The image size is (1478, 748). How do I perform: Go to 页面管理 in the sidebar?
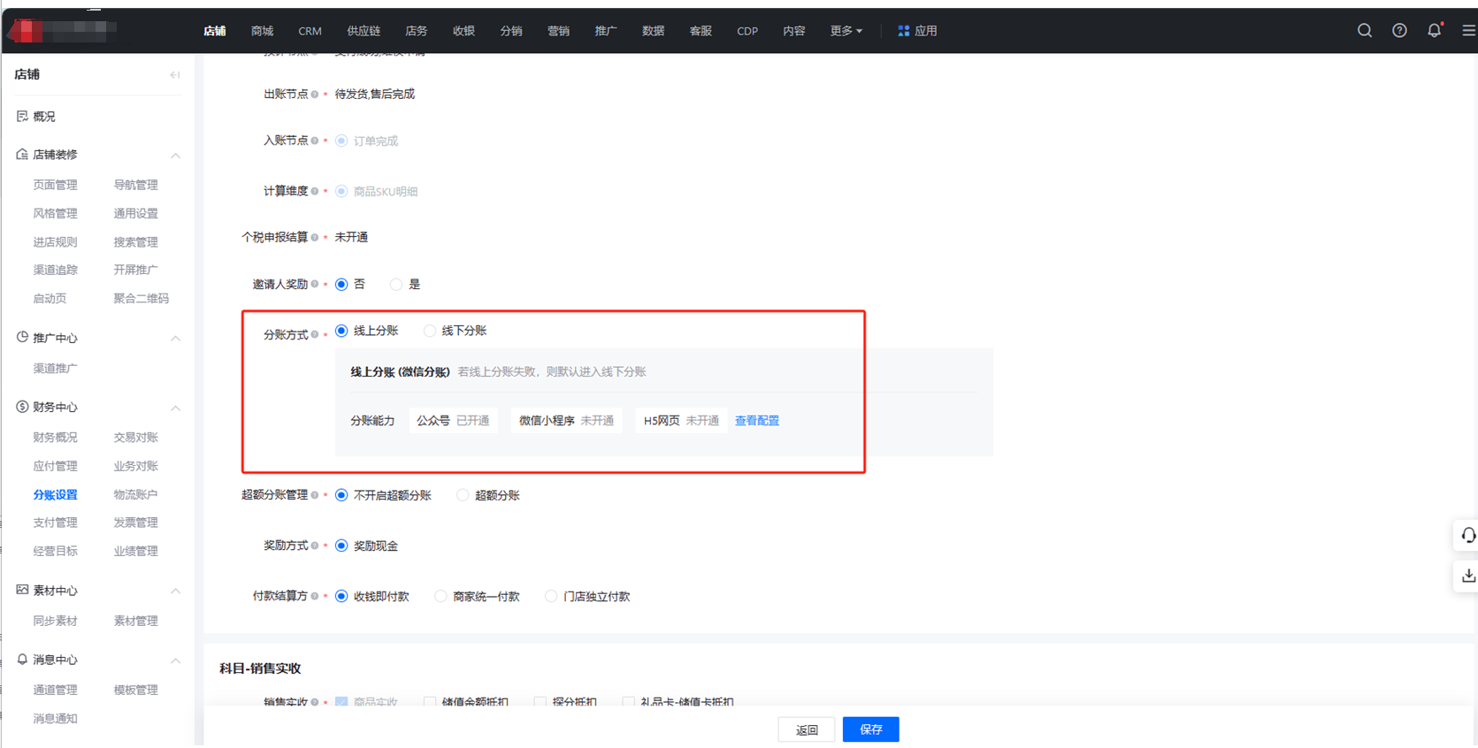(55, 185)
